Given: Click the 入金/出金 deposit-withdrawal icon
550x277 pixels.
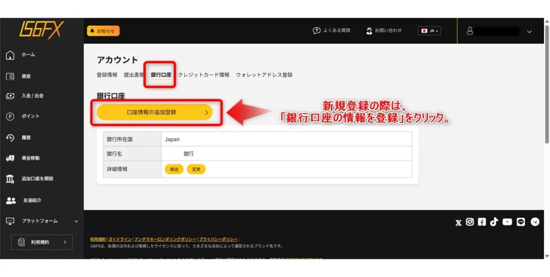Looking at the screenshot, I should [10, 96].
